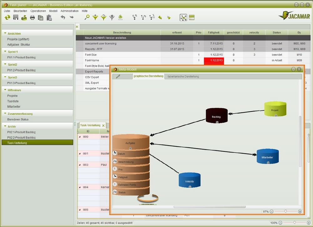Image resolution: width=313 pixels, height=227 pixels.
Task: Click the orange circular arrow under Aufgabe
Action: click(x=148, y=198)
